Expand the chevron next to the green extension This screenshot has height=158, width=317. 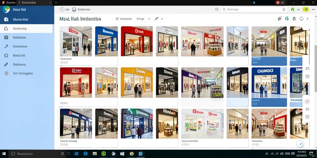pos(298,10)
